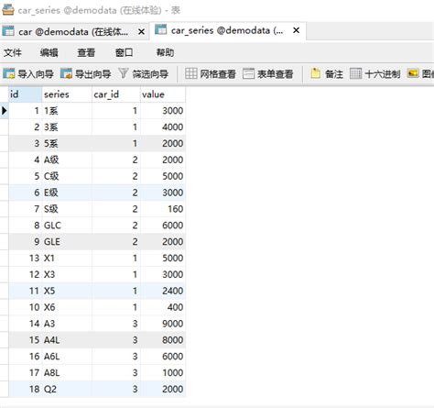Select the series cell '5系'
434x408 pixels.
click(x=67, y=143)
